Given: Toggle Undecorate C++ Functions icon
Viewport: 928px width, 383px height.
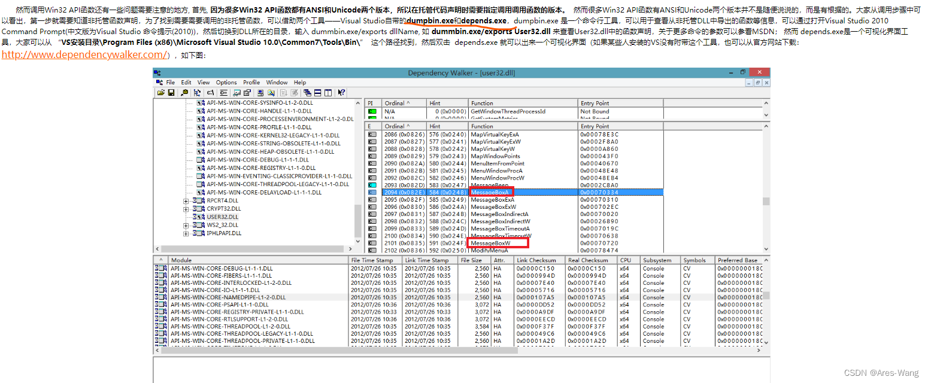Looking at the screenshot, I should 223,93.
